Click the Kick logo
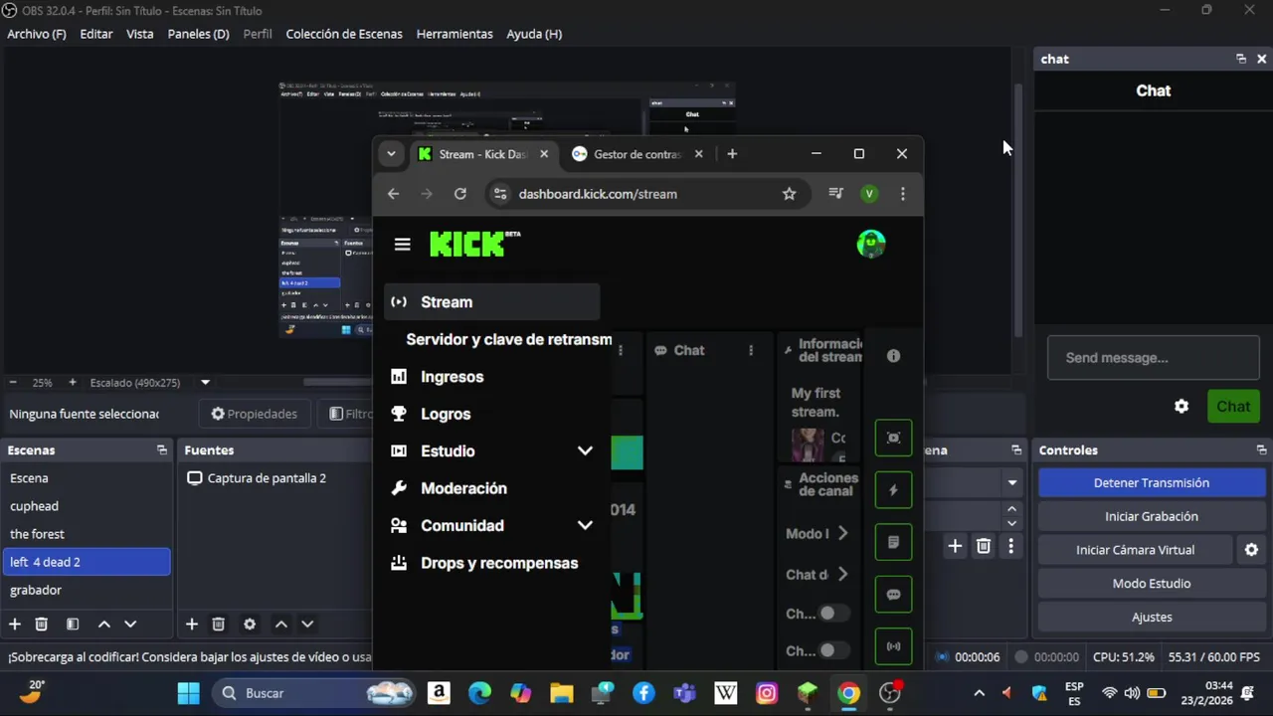Viewport: 1273px width, 716px height. point(474,244)
